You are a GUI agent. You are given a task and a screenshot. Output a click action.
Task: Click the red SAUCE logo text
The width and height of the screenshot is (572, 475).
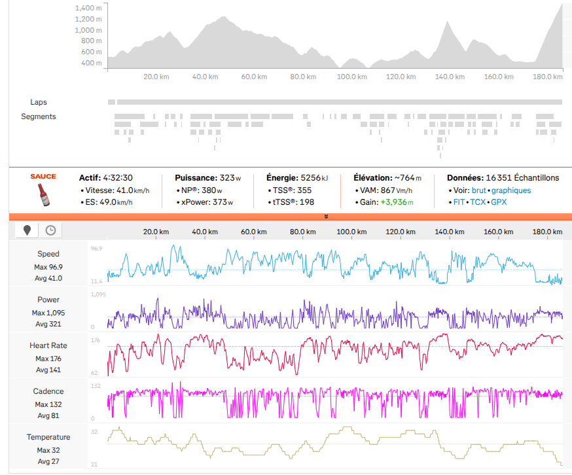pyautogui.click(x=43, y=177)
